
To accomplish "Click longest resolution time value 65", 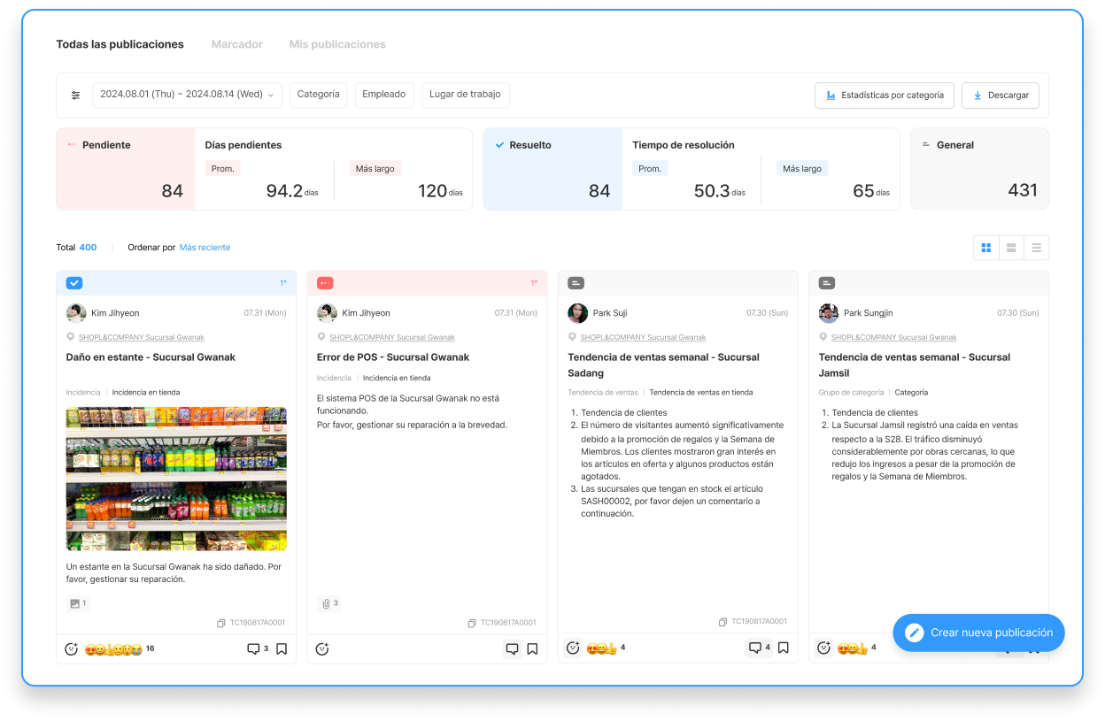I will [x=863, y=190].
